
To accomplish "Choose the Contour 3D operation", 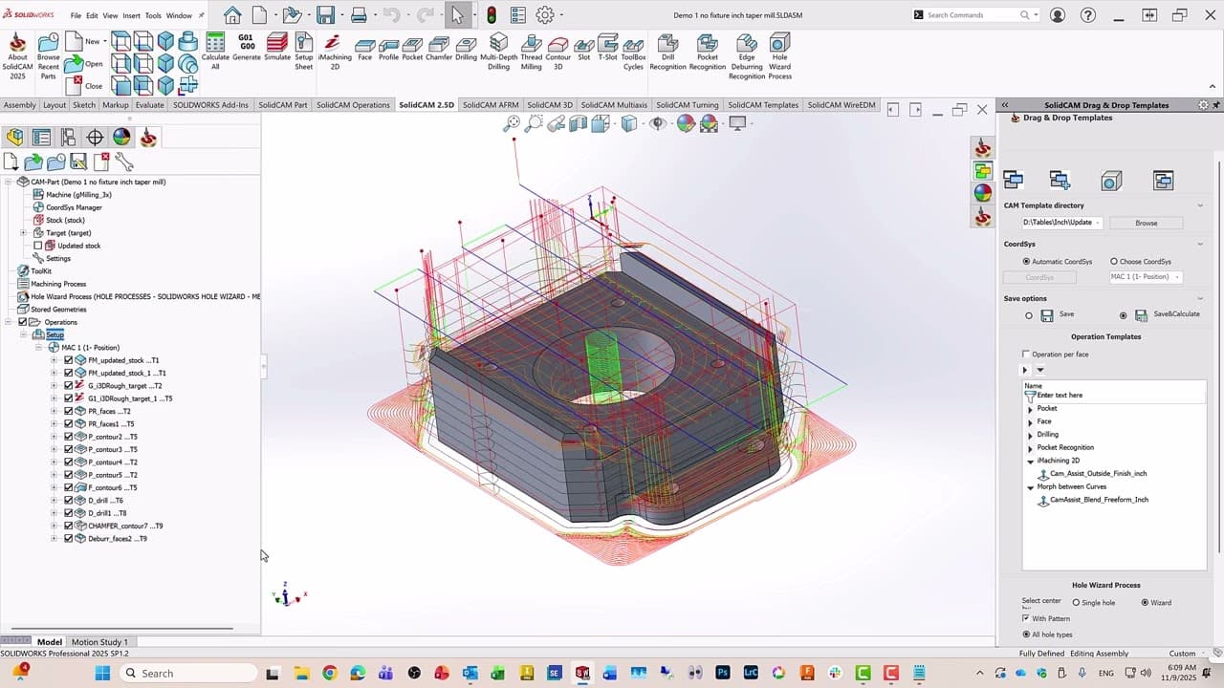I will [558, 52].
